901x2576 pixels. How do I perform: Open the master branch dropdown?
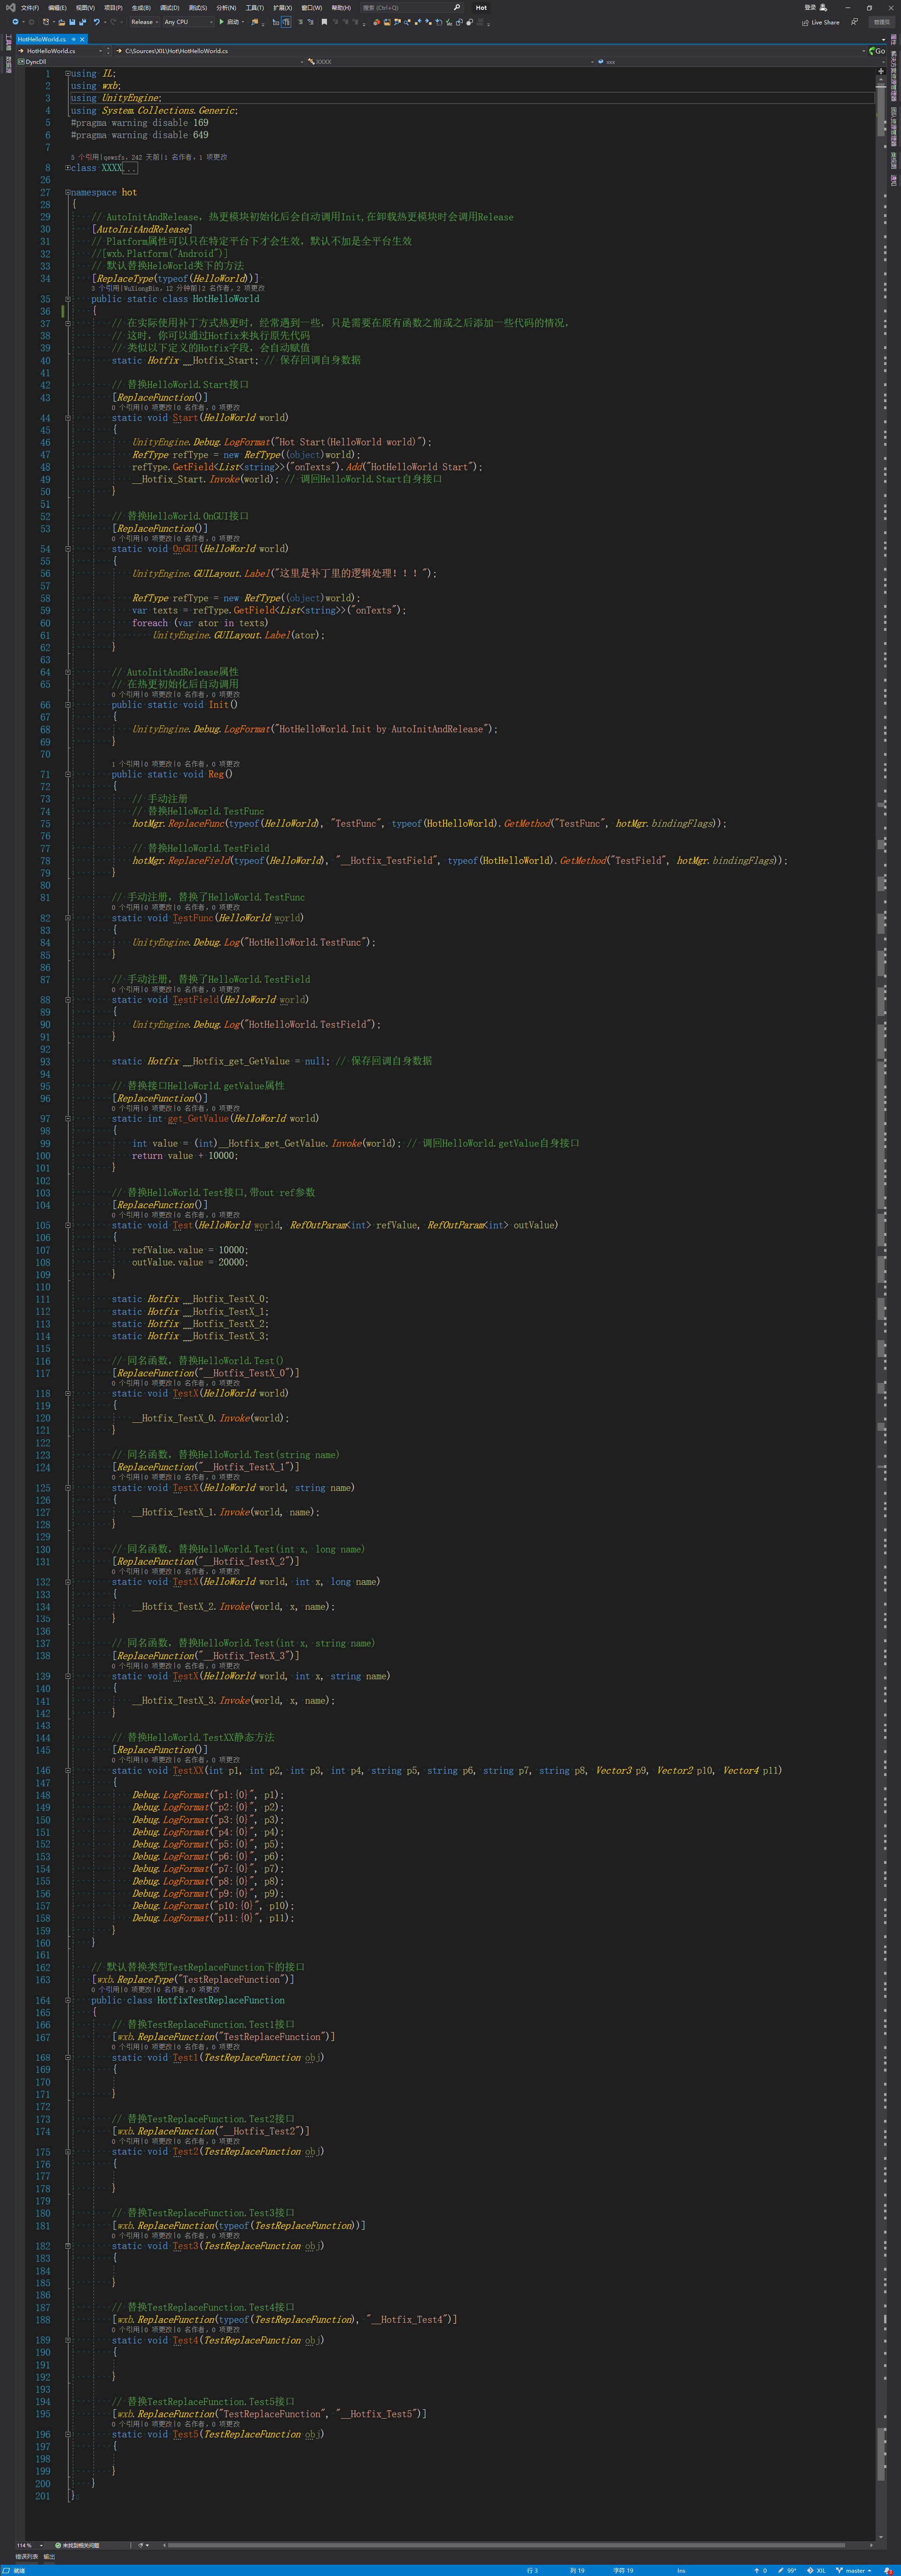click(x=855, y=2570)
